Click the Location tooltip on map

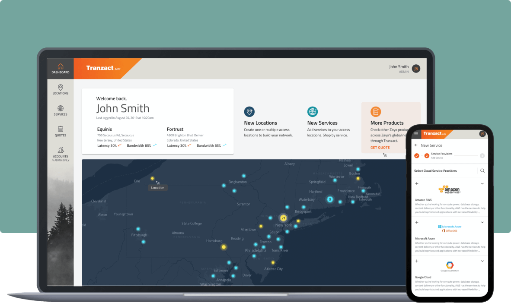[158, 187]
